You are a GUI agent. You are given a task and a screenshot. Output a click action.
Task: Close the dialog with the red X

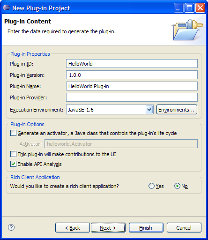(x=200, y=7)
